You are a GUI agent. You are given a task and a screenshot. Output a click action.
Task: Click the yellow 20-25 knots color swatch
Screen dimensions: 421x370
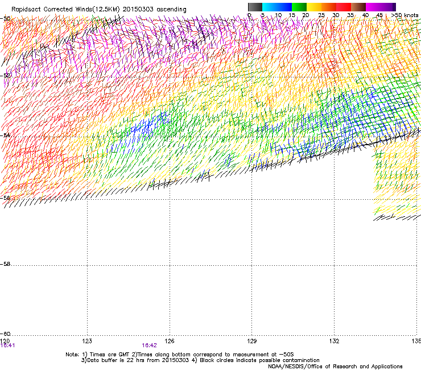pos(314,7)
